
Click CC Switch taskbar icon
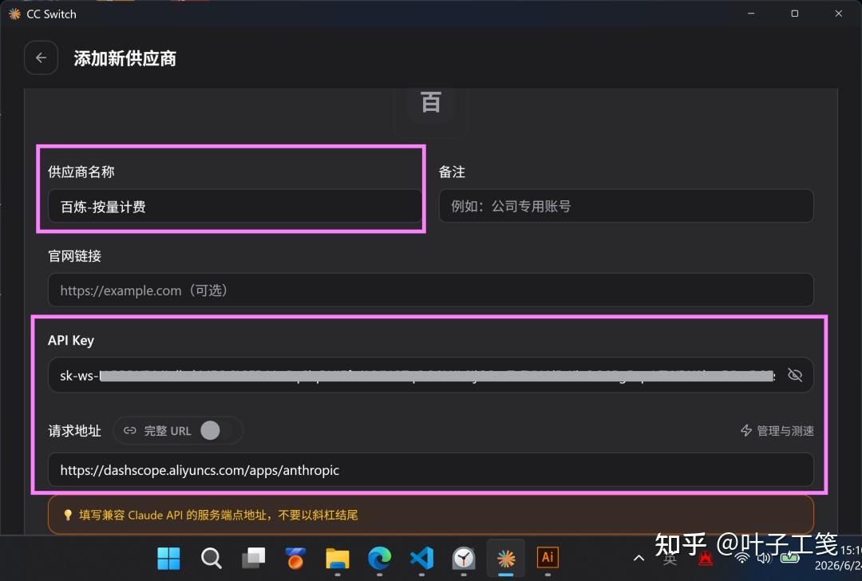[x=506, y=559]
